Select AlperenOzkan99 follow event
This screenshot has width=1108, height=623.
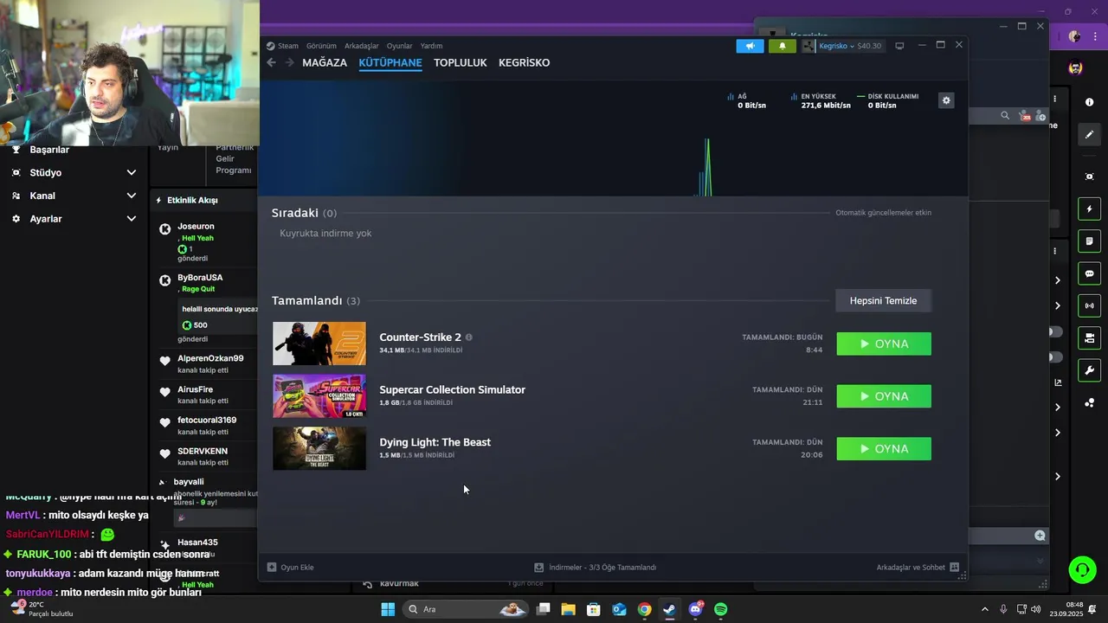(x=205, y=363)
